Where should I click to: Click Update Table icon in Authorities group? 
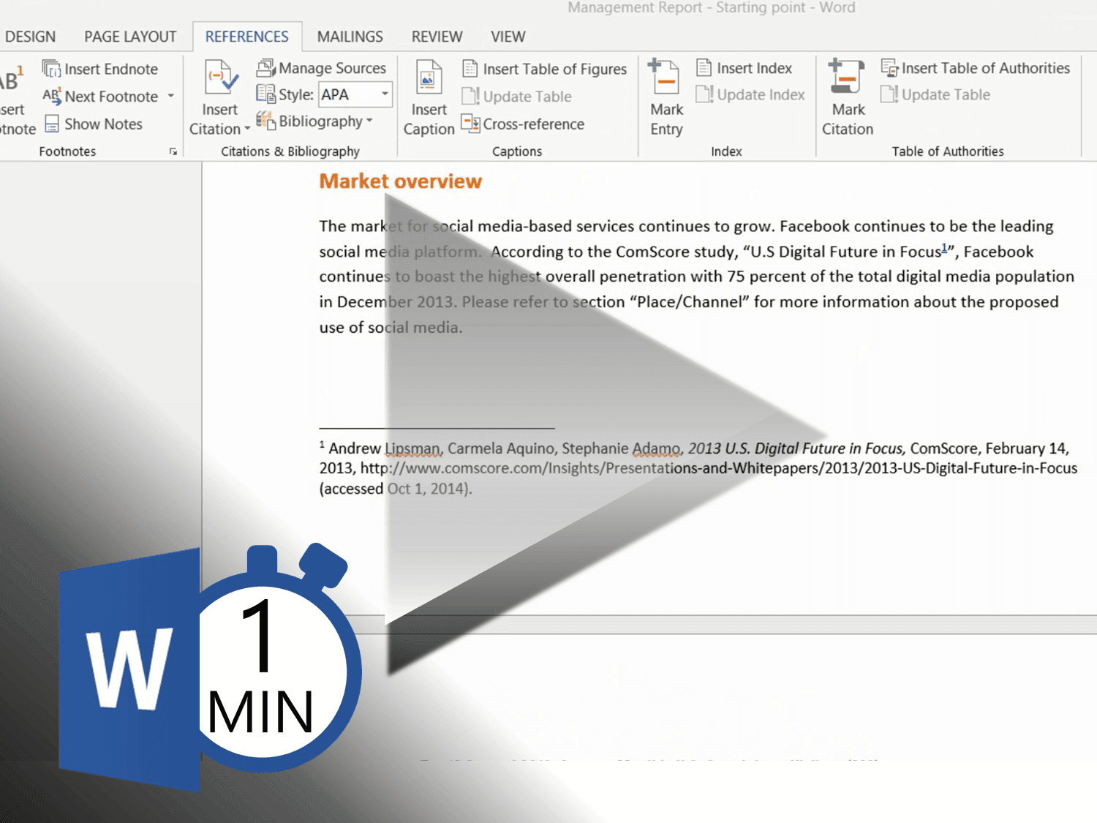(889, 94)
